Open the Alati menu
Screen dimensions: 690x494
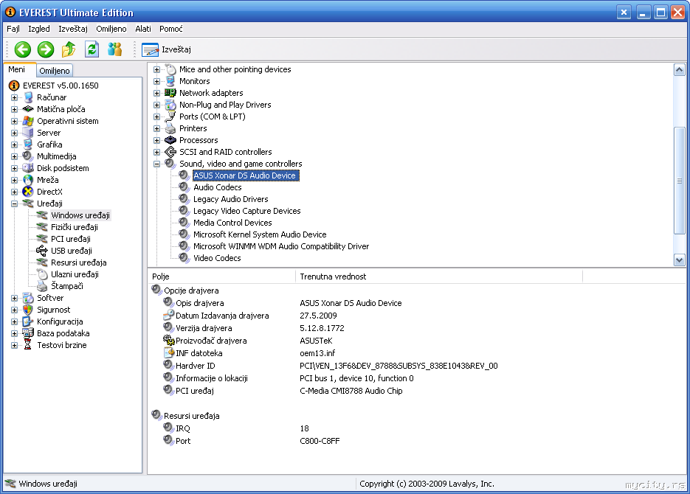tap(143, 29)
